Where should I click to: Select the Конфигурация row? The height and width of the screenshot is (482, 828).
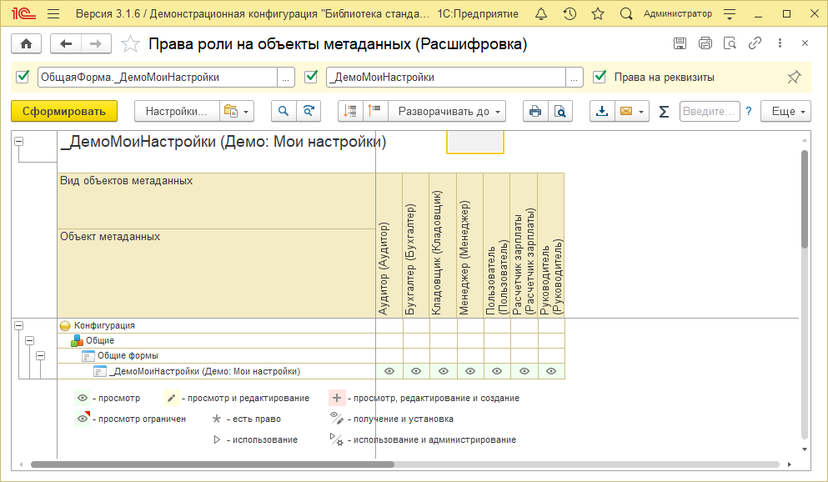(x=217, y=326)
